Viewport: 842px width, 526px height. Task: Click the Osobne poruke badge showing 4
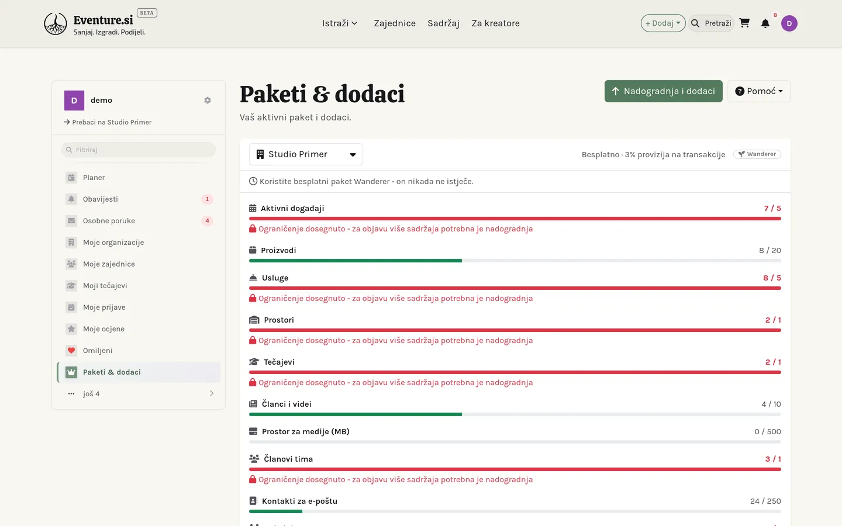coord(207,221)
